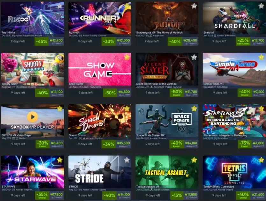Screen dimensions: 266x201
Task: Open the Shooty Fruity game thumbnail
Action: [32, 69]
